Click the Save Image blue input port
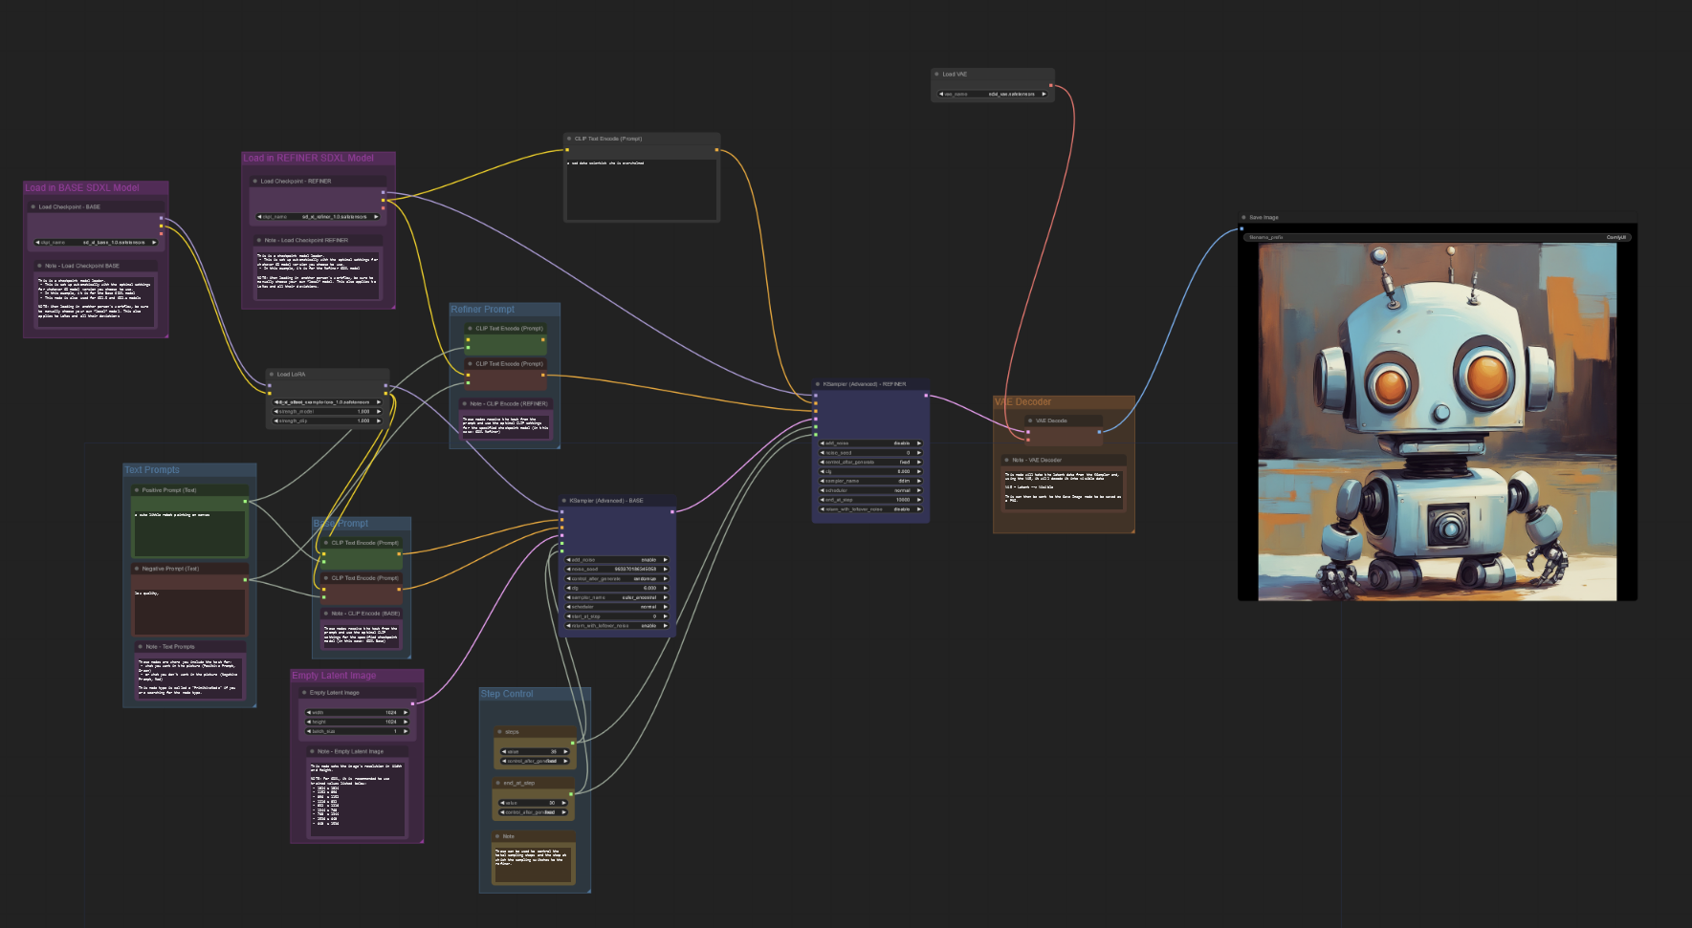This screenshot has width=1692, height=928. [x=1242, y=228]
